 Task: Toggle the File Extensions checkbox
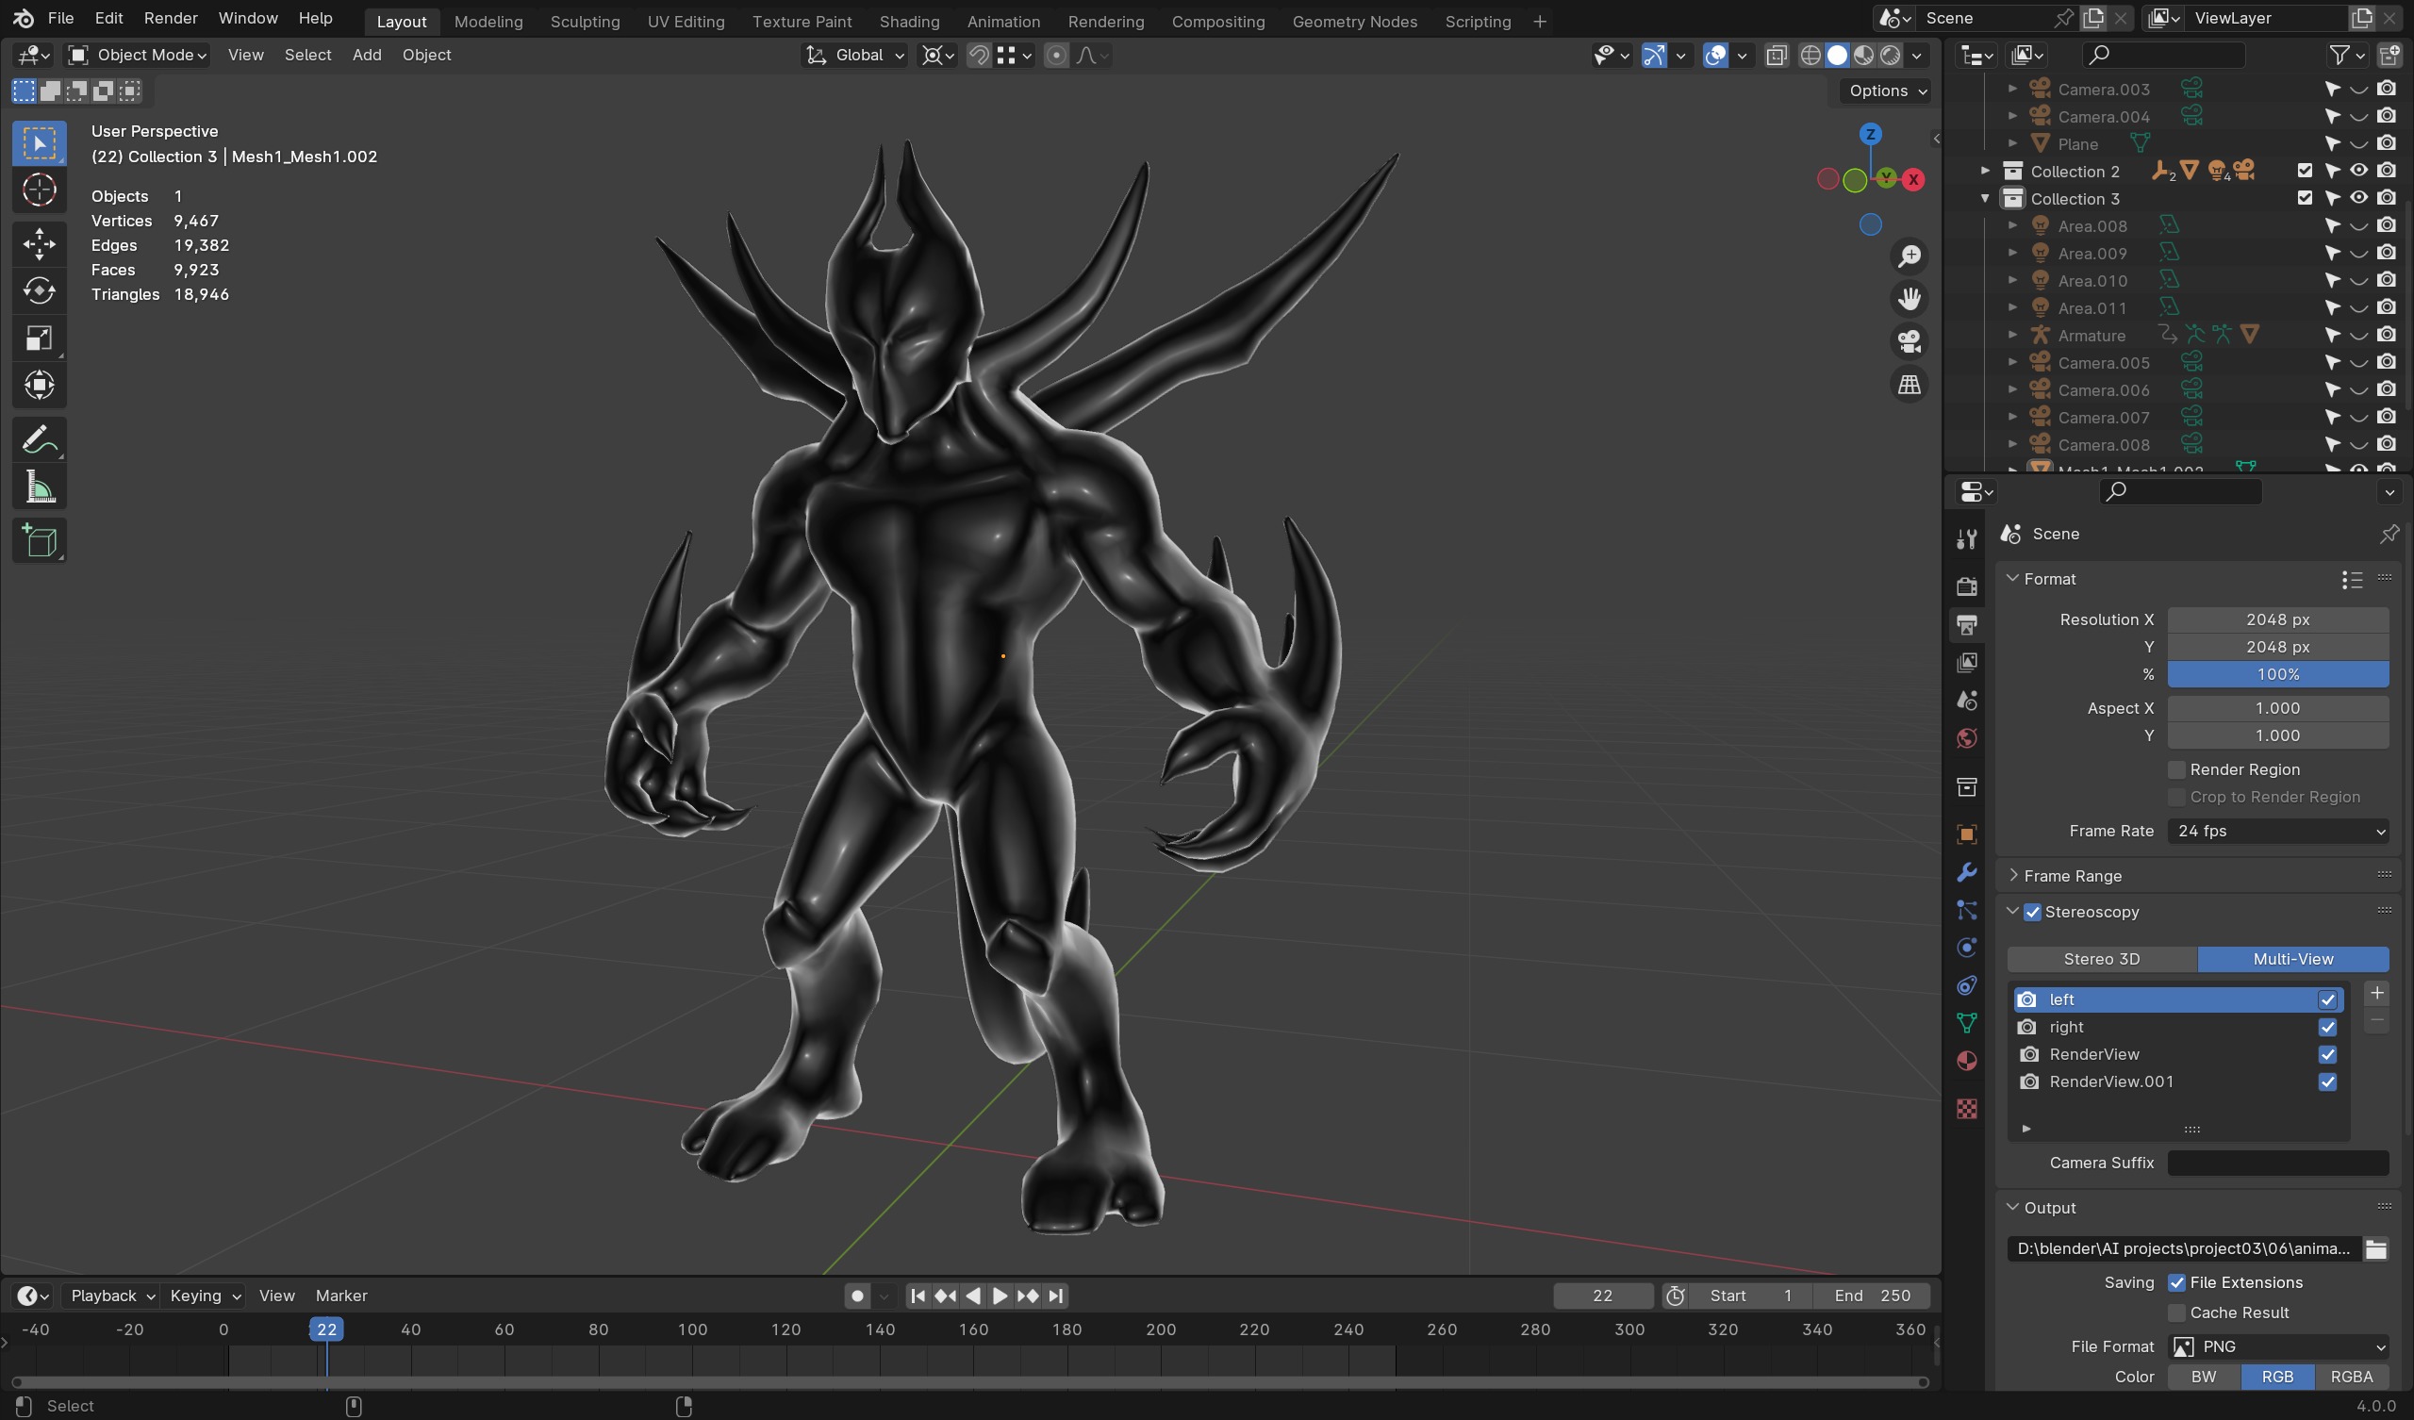point(2176,1283)
